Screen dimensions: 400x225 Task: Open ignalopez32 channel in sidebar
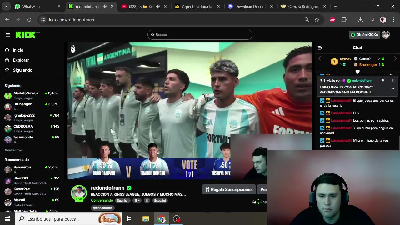tap(32, 117)
